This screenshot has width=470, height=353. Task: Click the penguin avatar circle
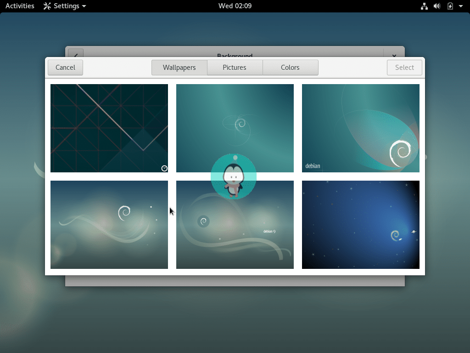pos(234,176)
